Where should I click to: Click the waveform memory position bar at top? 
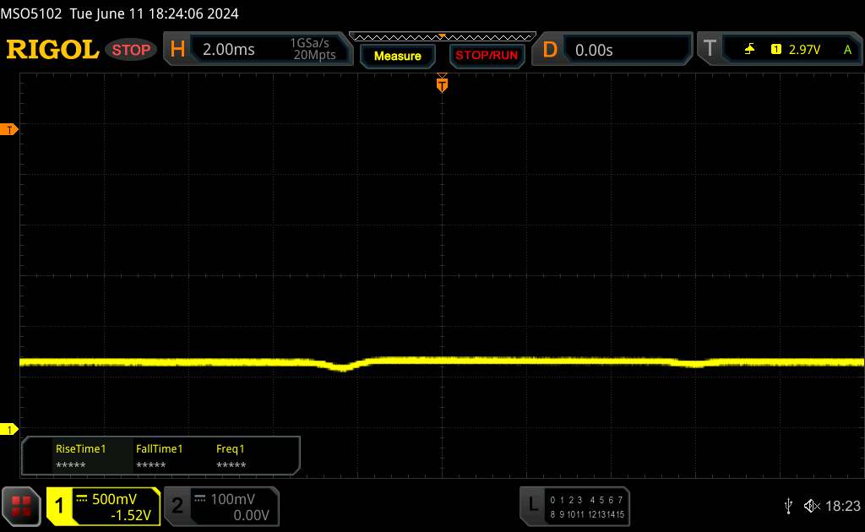pos(442,36)
